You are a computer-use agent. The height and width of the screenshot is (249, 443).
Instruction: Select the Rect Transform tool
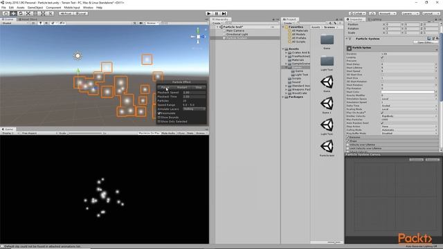35,14
